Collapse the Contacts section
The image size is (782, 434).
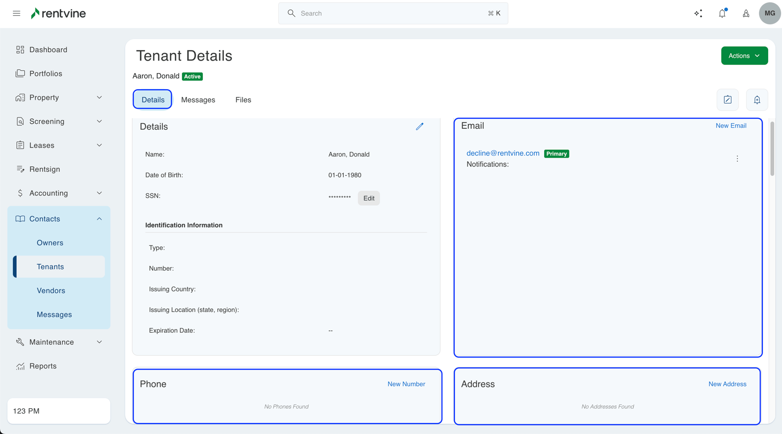(x=99, y=218)
